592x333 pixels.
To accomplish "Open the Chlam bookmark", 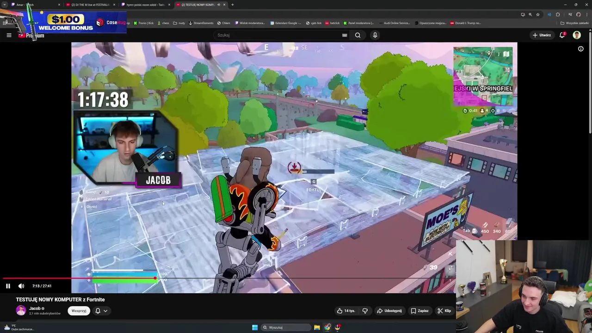I will pos(224,23).
